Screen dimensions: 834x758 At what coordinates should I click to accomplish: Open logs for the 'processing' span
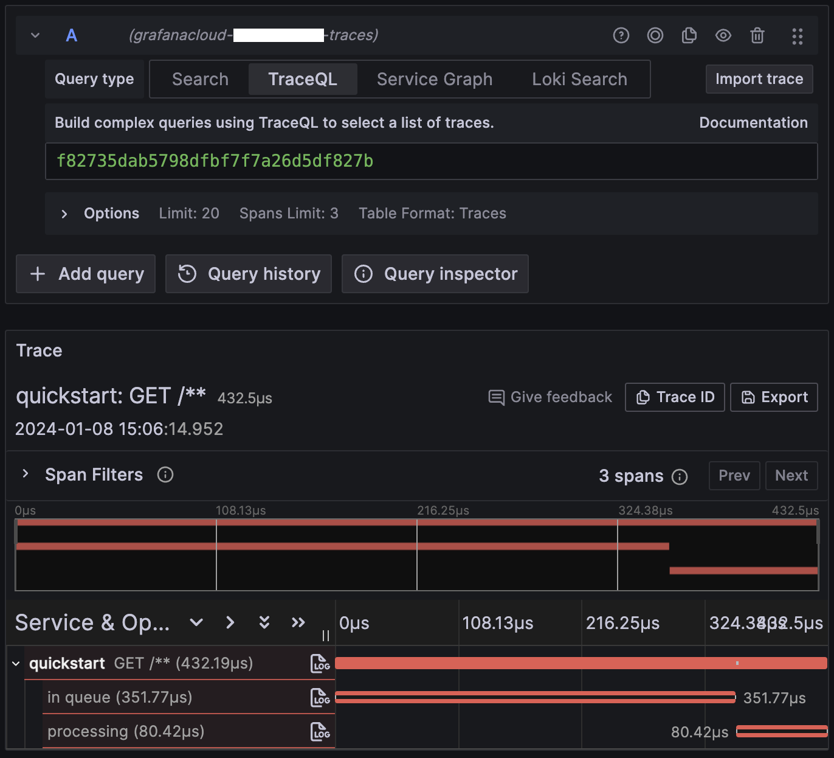point(320,732)
